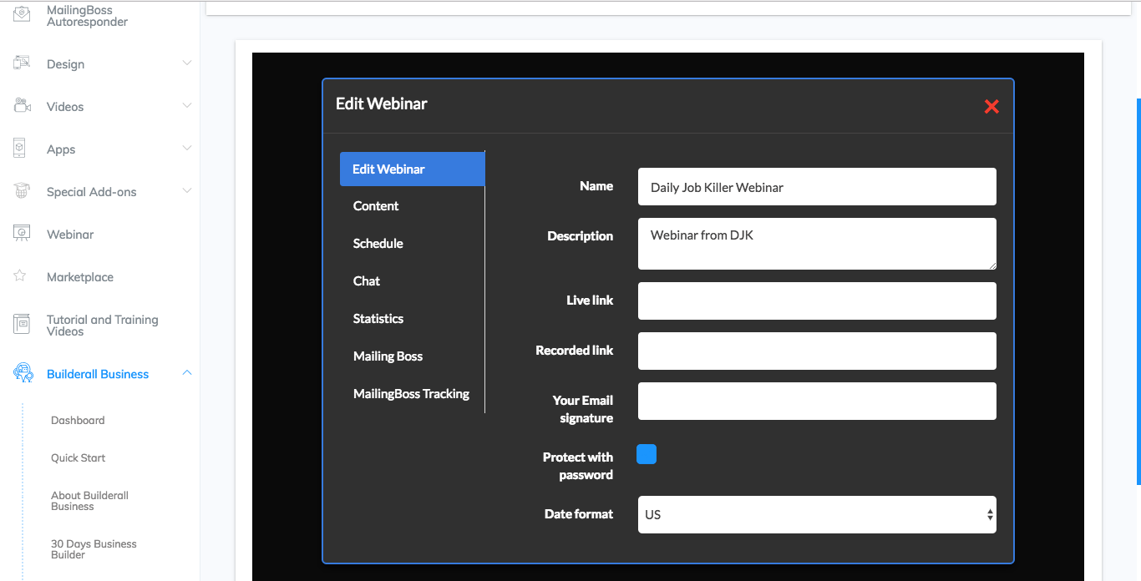Open About Builderall Business link
Screen dimensions: 1141x581
(90, 501)
